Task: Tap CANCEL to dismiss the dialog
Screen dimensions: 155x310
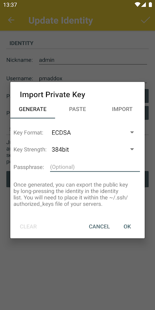Action: coord(99,227)
